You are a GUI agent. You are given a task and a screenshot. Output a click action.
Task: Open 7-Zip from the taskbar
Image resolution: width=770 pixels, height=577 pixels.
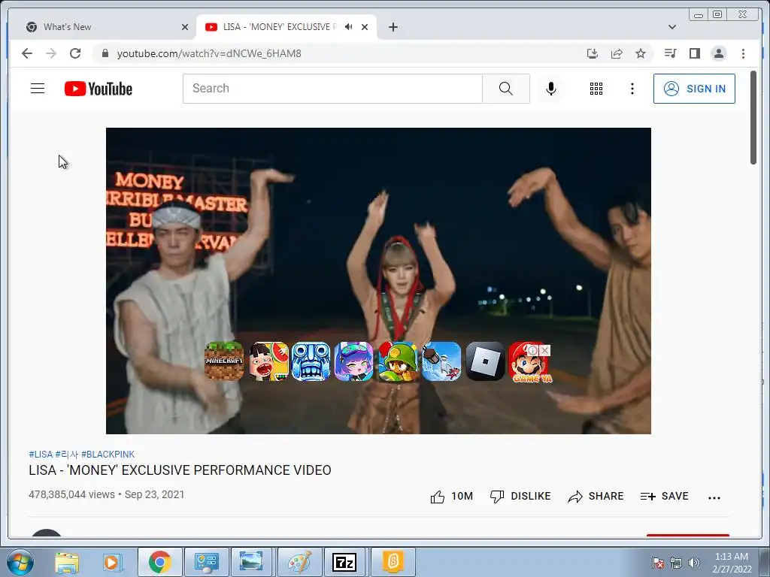344,562
